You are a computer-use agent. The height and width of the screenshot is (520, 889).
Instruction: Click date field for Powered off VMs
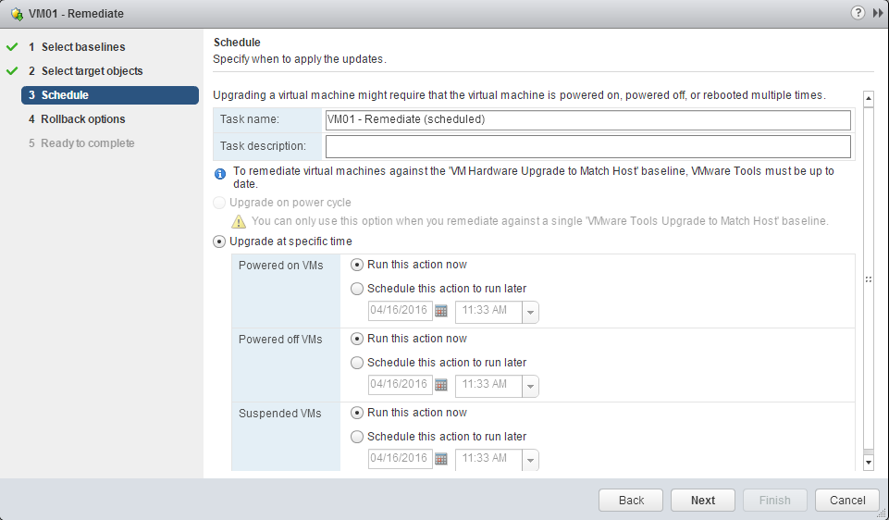coord(401,385)
